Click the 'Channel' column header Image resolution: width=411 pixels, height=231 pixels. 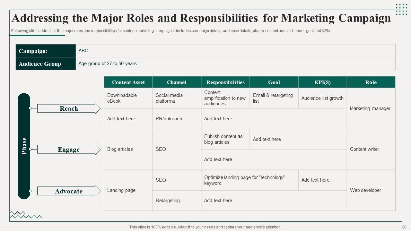(x=177, y=82)
